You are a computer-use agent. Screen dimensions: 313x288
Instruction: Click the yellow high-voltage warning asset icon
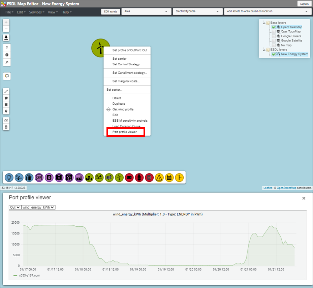point(159,177)
